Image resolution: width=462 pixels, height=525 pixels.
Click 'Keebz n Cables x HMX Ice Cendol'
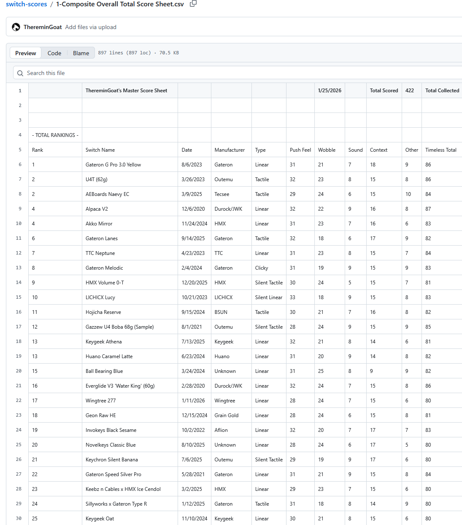pos(130,489)
